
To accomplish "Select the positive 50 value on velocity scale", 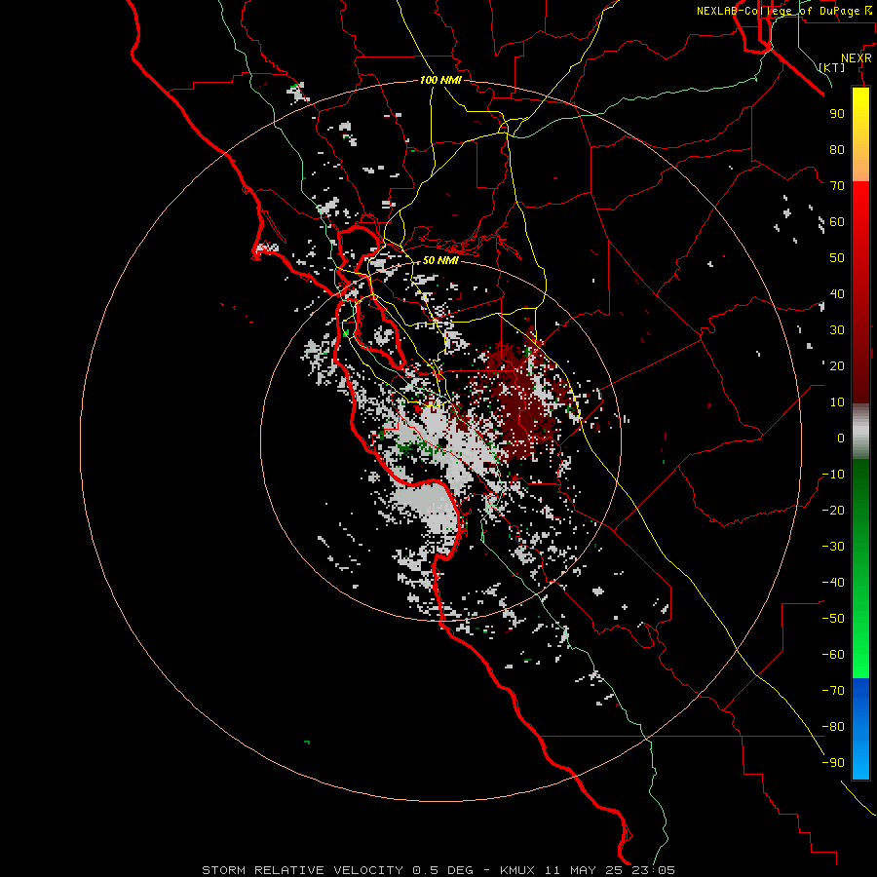I will coord(837,258).
